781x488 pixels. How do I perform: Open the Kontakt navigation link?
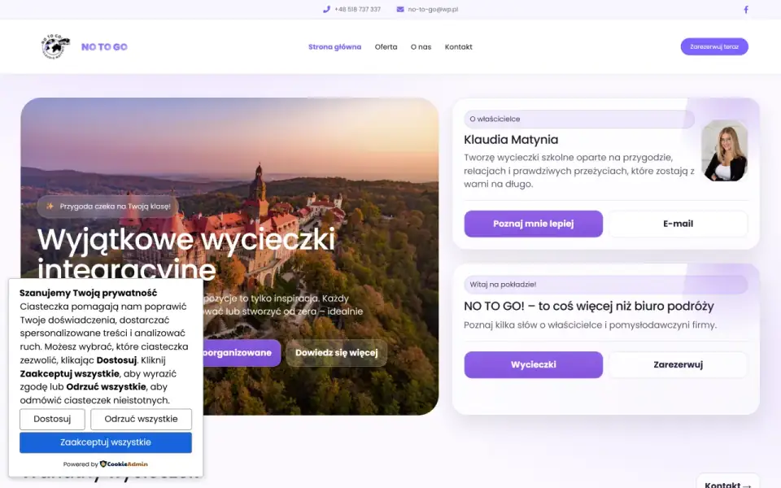click(x=458, y=47)
